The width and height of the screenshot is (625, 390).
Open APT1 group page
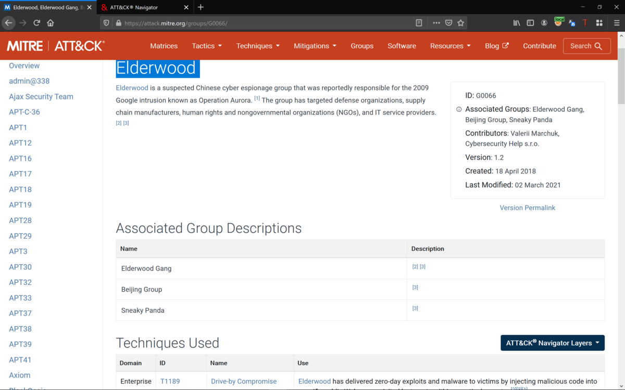pos(18,127)
